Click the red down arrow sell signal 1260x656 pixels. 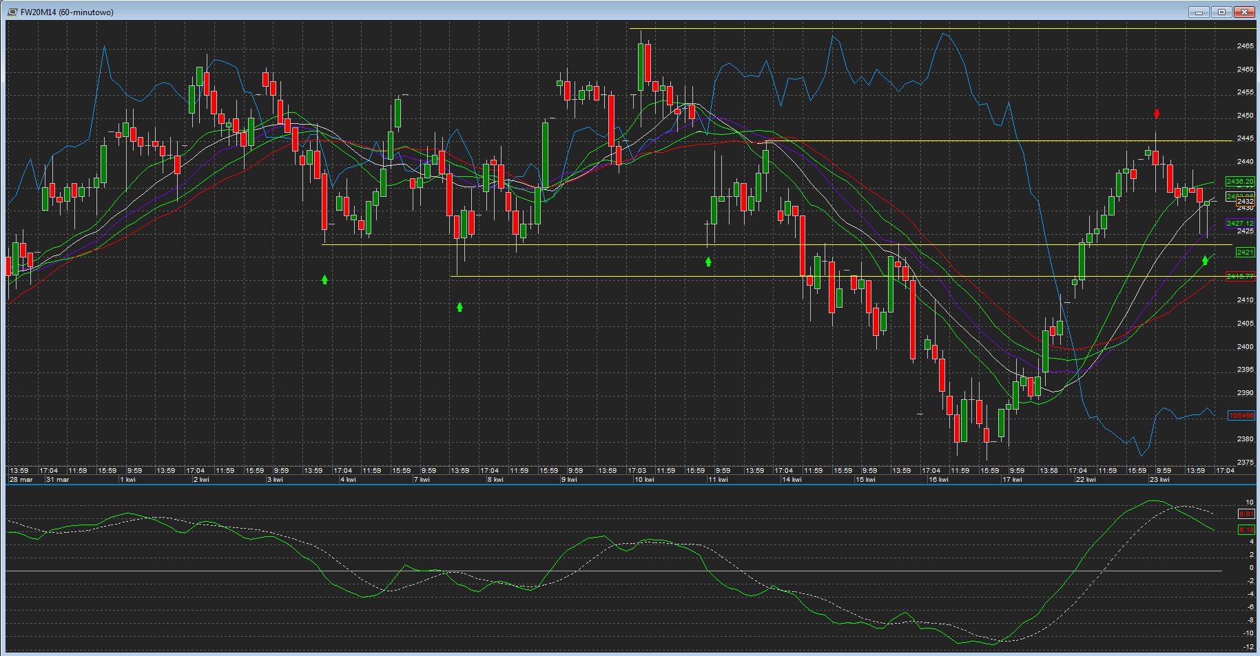(x=1157, y=114)
